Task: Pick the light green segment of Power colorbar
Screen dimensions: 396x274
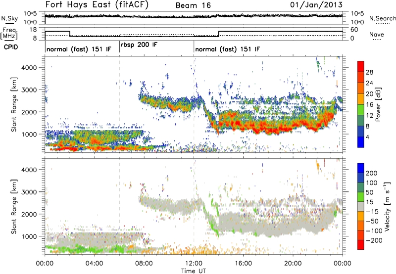Action: pos(361,110)
